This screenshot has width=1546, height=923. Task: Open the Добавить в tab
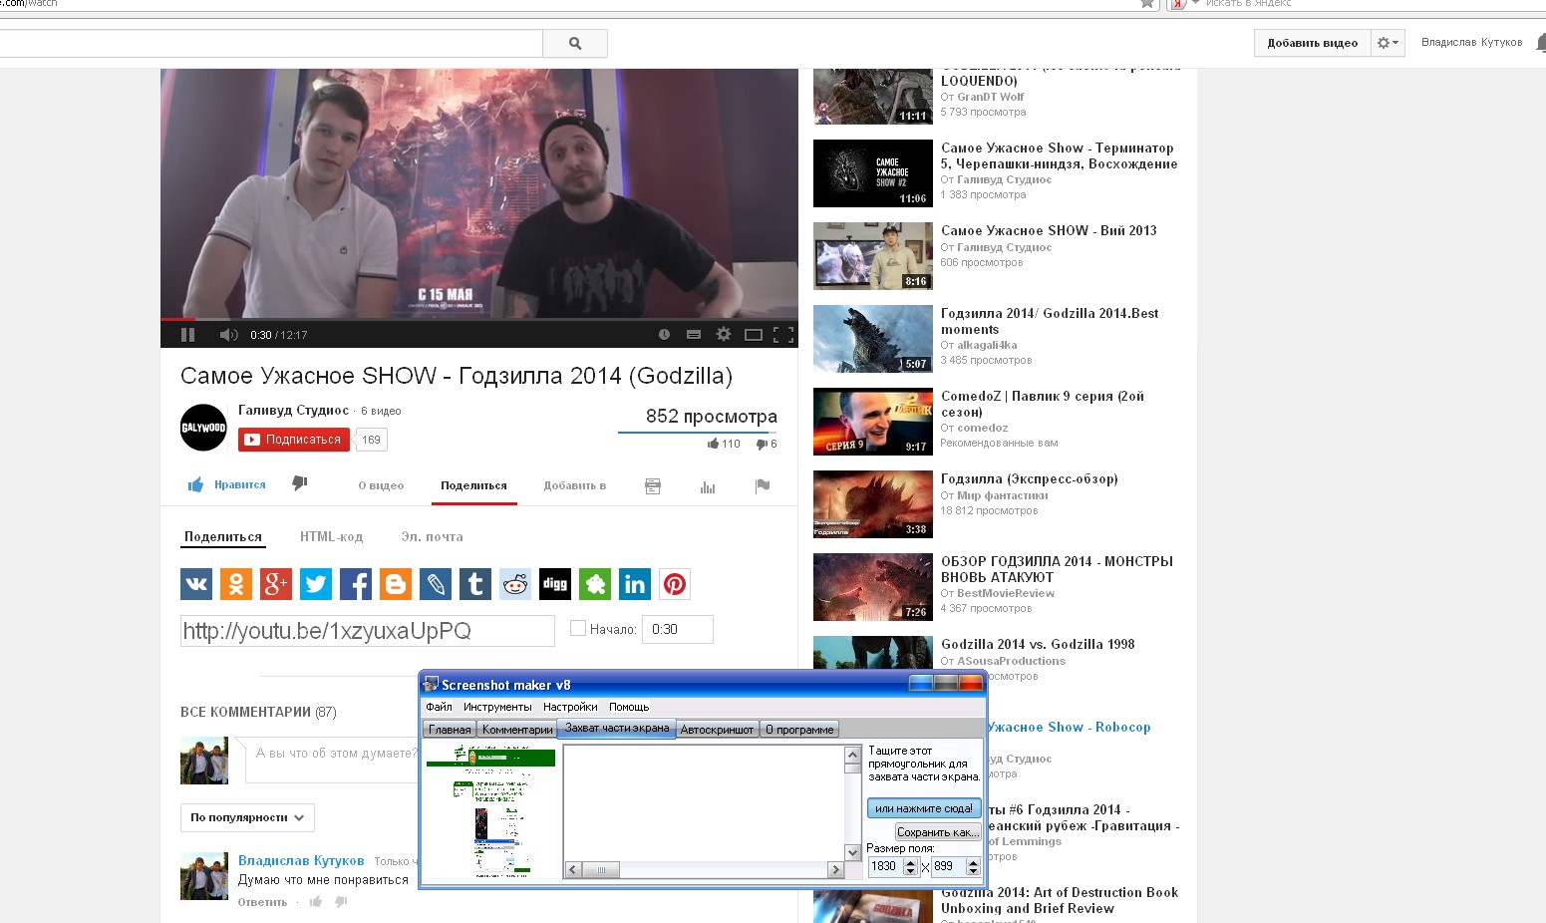(x=575, y=485)
